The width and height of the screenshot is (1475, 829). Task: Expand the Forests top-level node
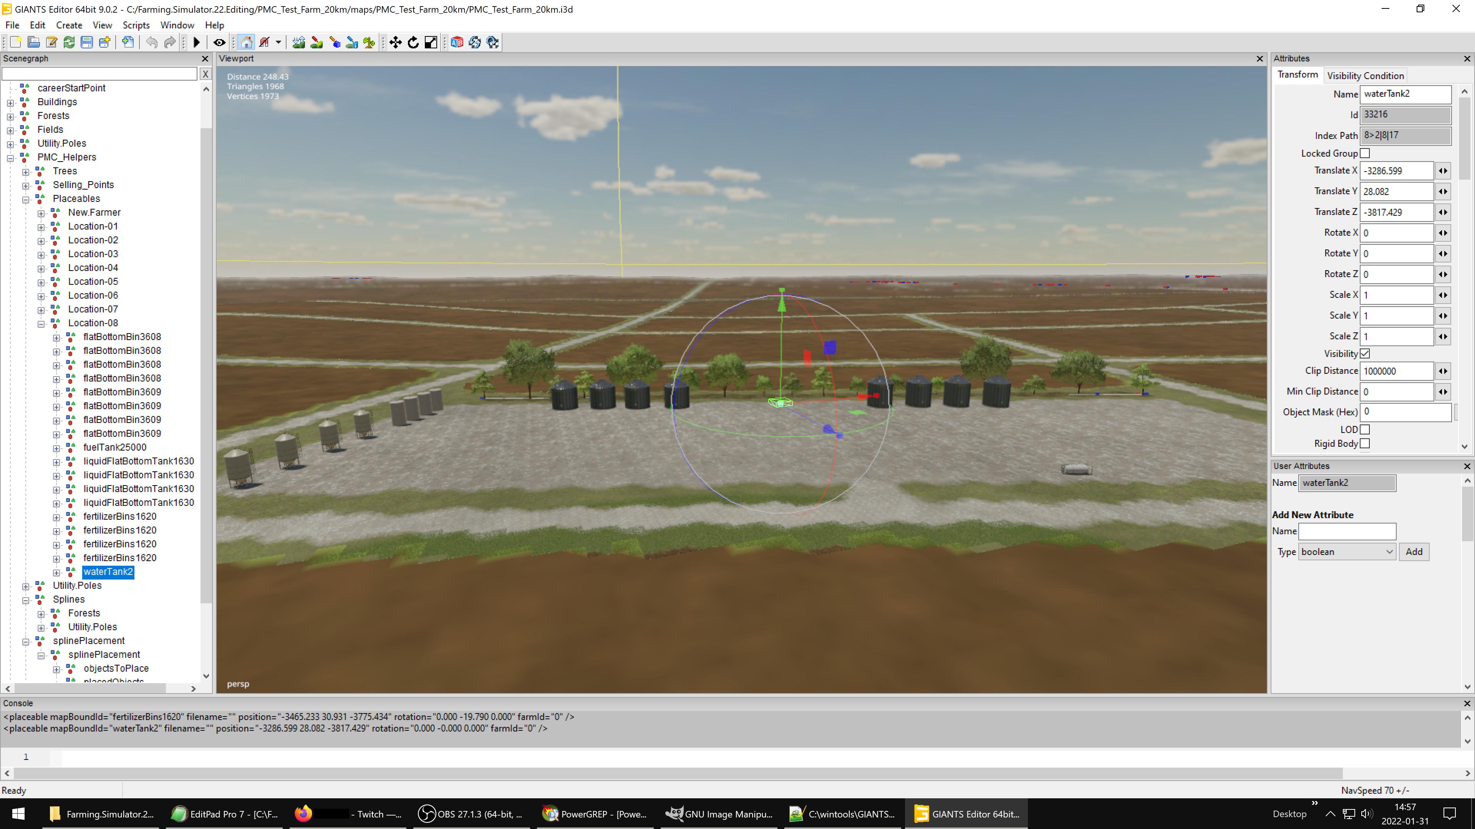10,117
